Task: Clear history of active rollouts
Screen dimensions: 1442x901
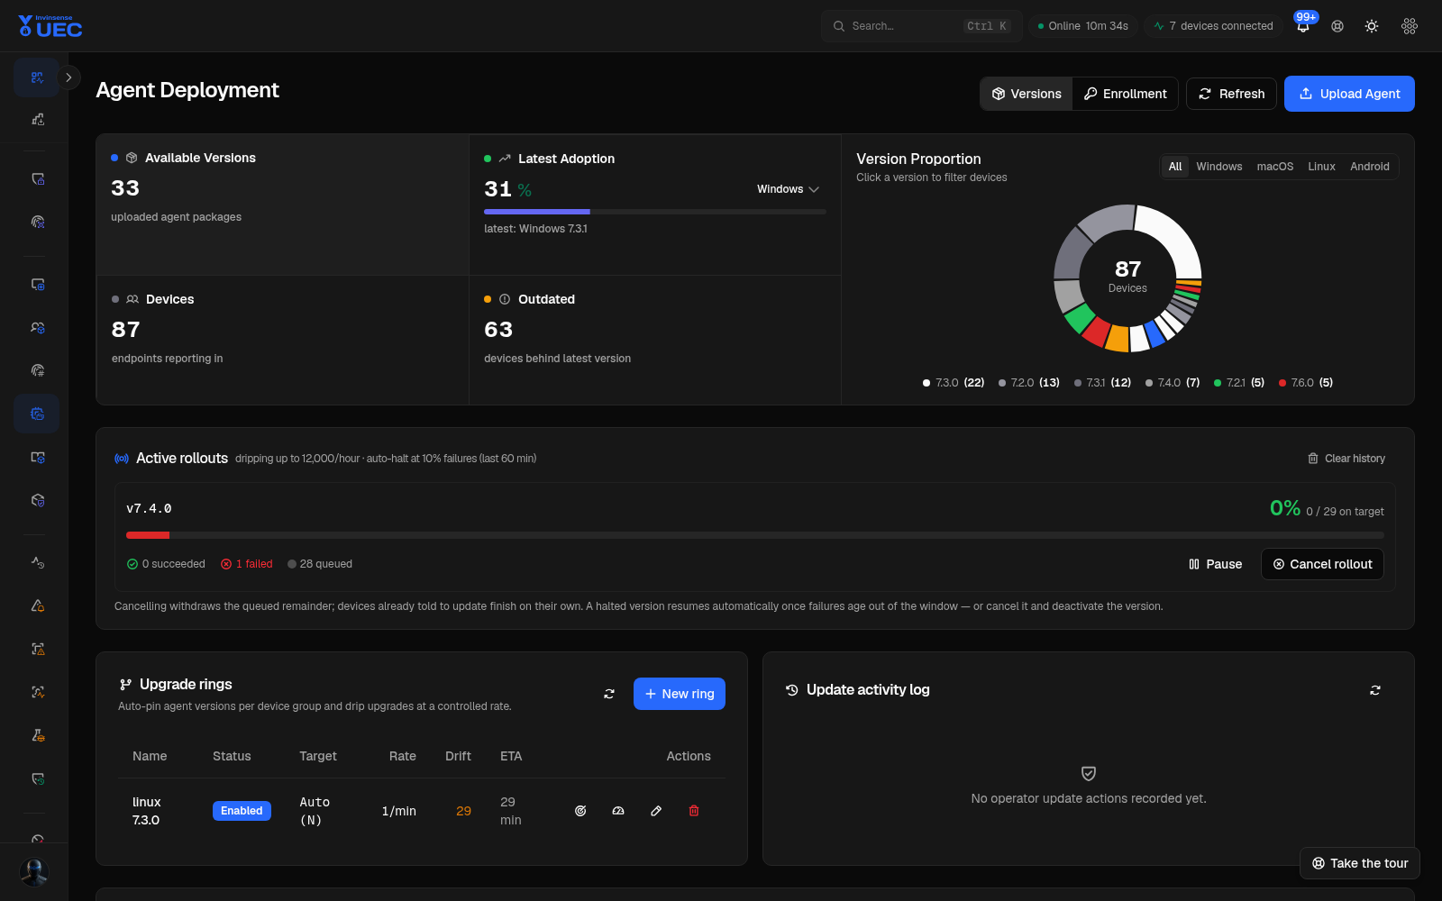Action: pyautogui.click(x=1346, y=459)
